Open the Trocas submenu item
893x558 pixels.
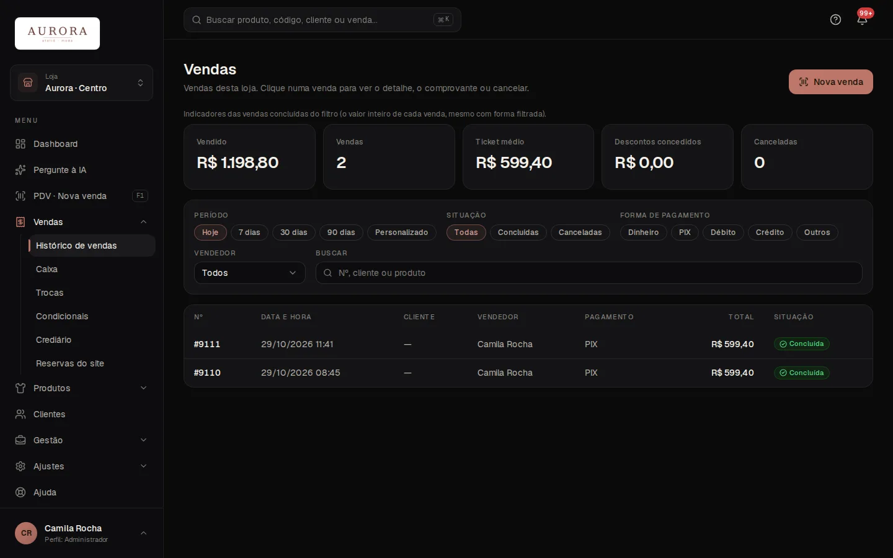[x=91, y=293]
